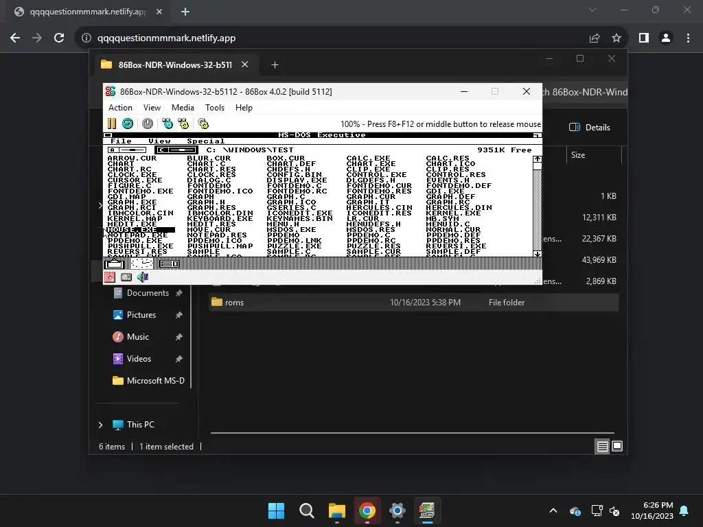Viewport: 703px width, 527px height.
Task: Expand This PC in navigation tree
Action: 100,425
